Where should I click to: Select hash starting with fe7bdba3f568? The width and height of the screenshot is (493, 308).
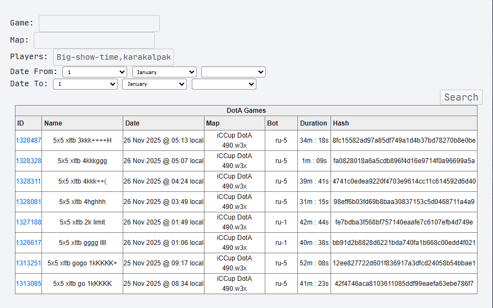(x=404, y=222)
